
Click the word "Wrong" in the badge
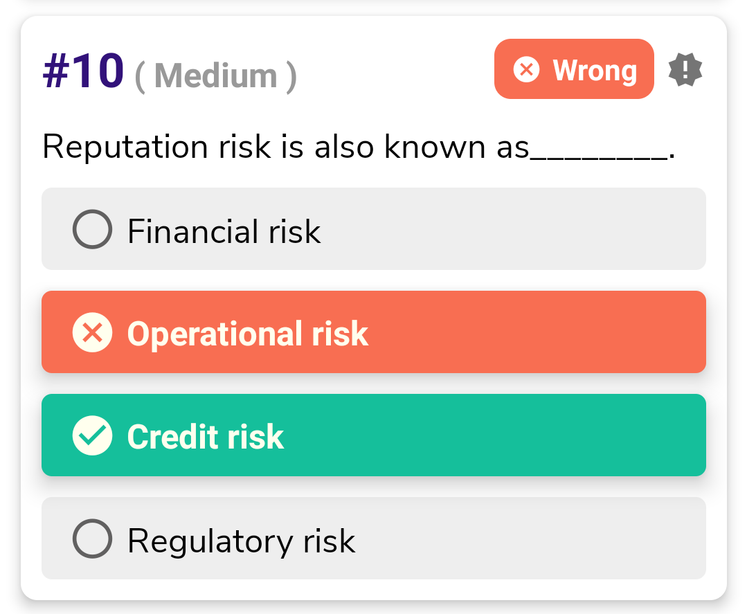click(x=595, y=71)
